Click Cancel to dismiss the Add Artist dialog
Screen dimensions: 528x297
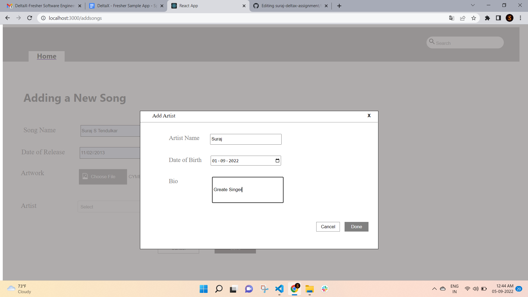point(328,227)
